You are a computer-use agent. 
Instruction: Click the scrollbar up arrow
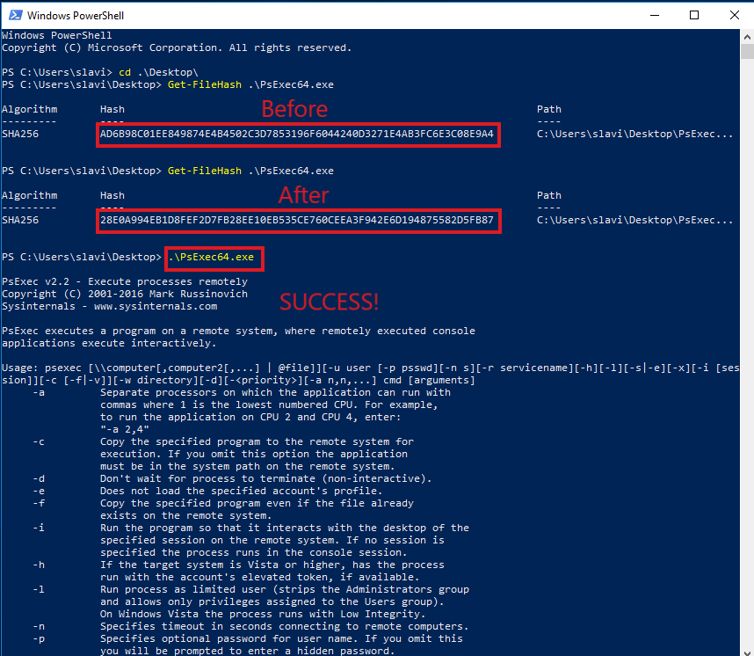point(747,37)
